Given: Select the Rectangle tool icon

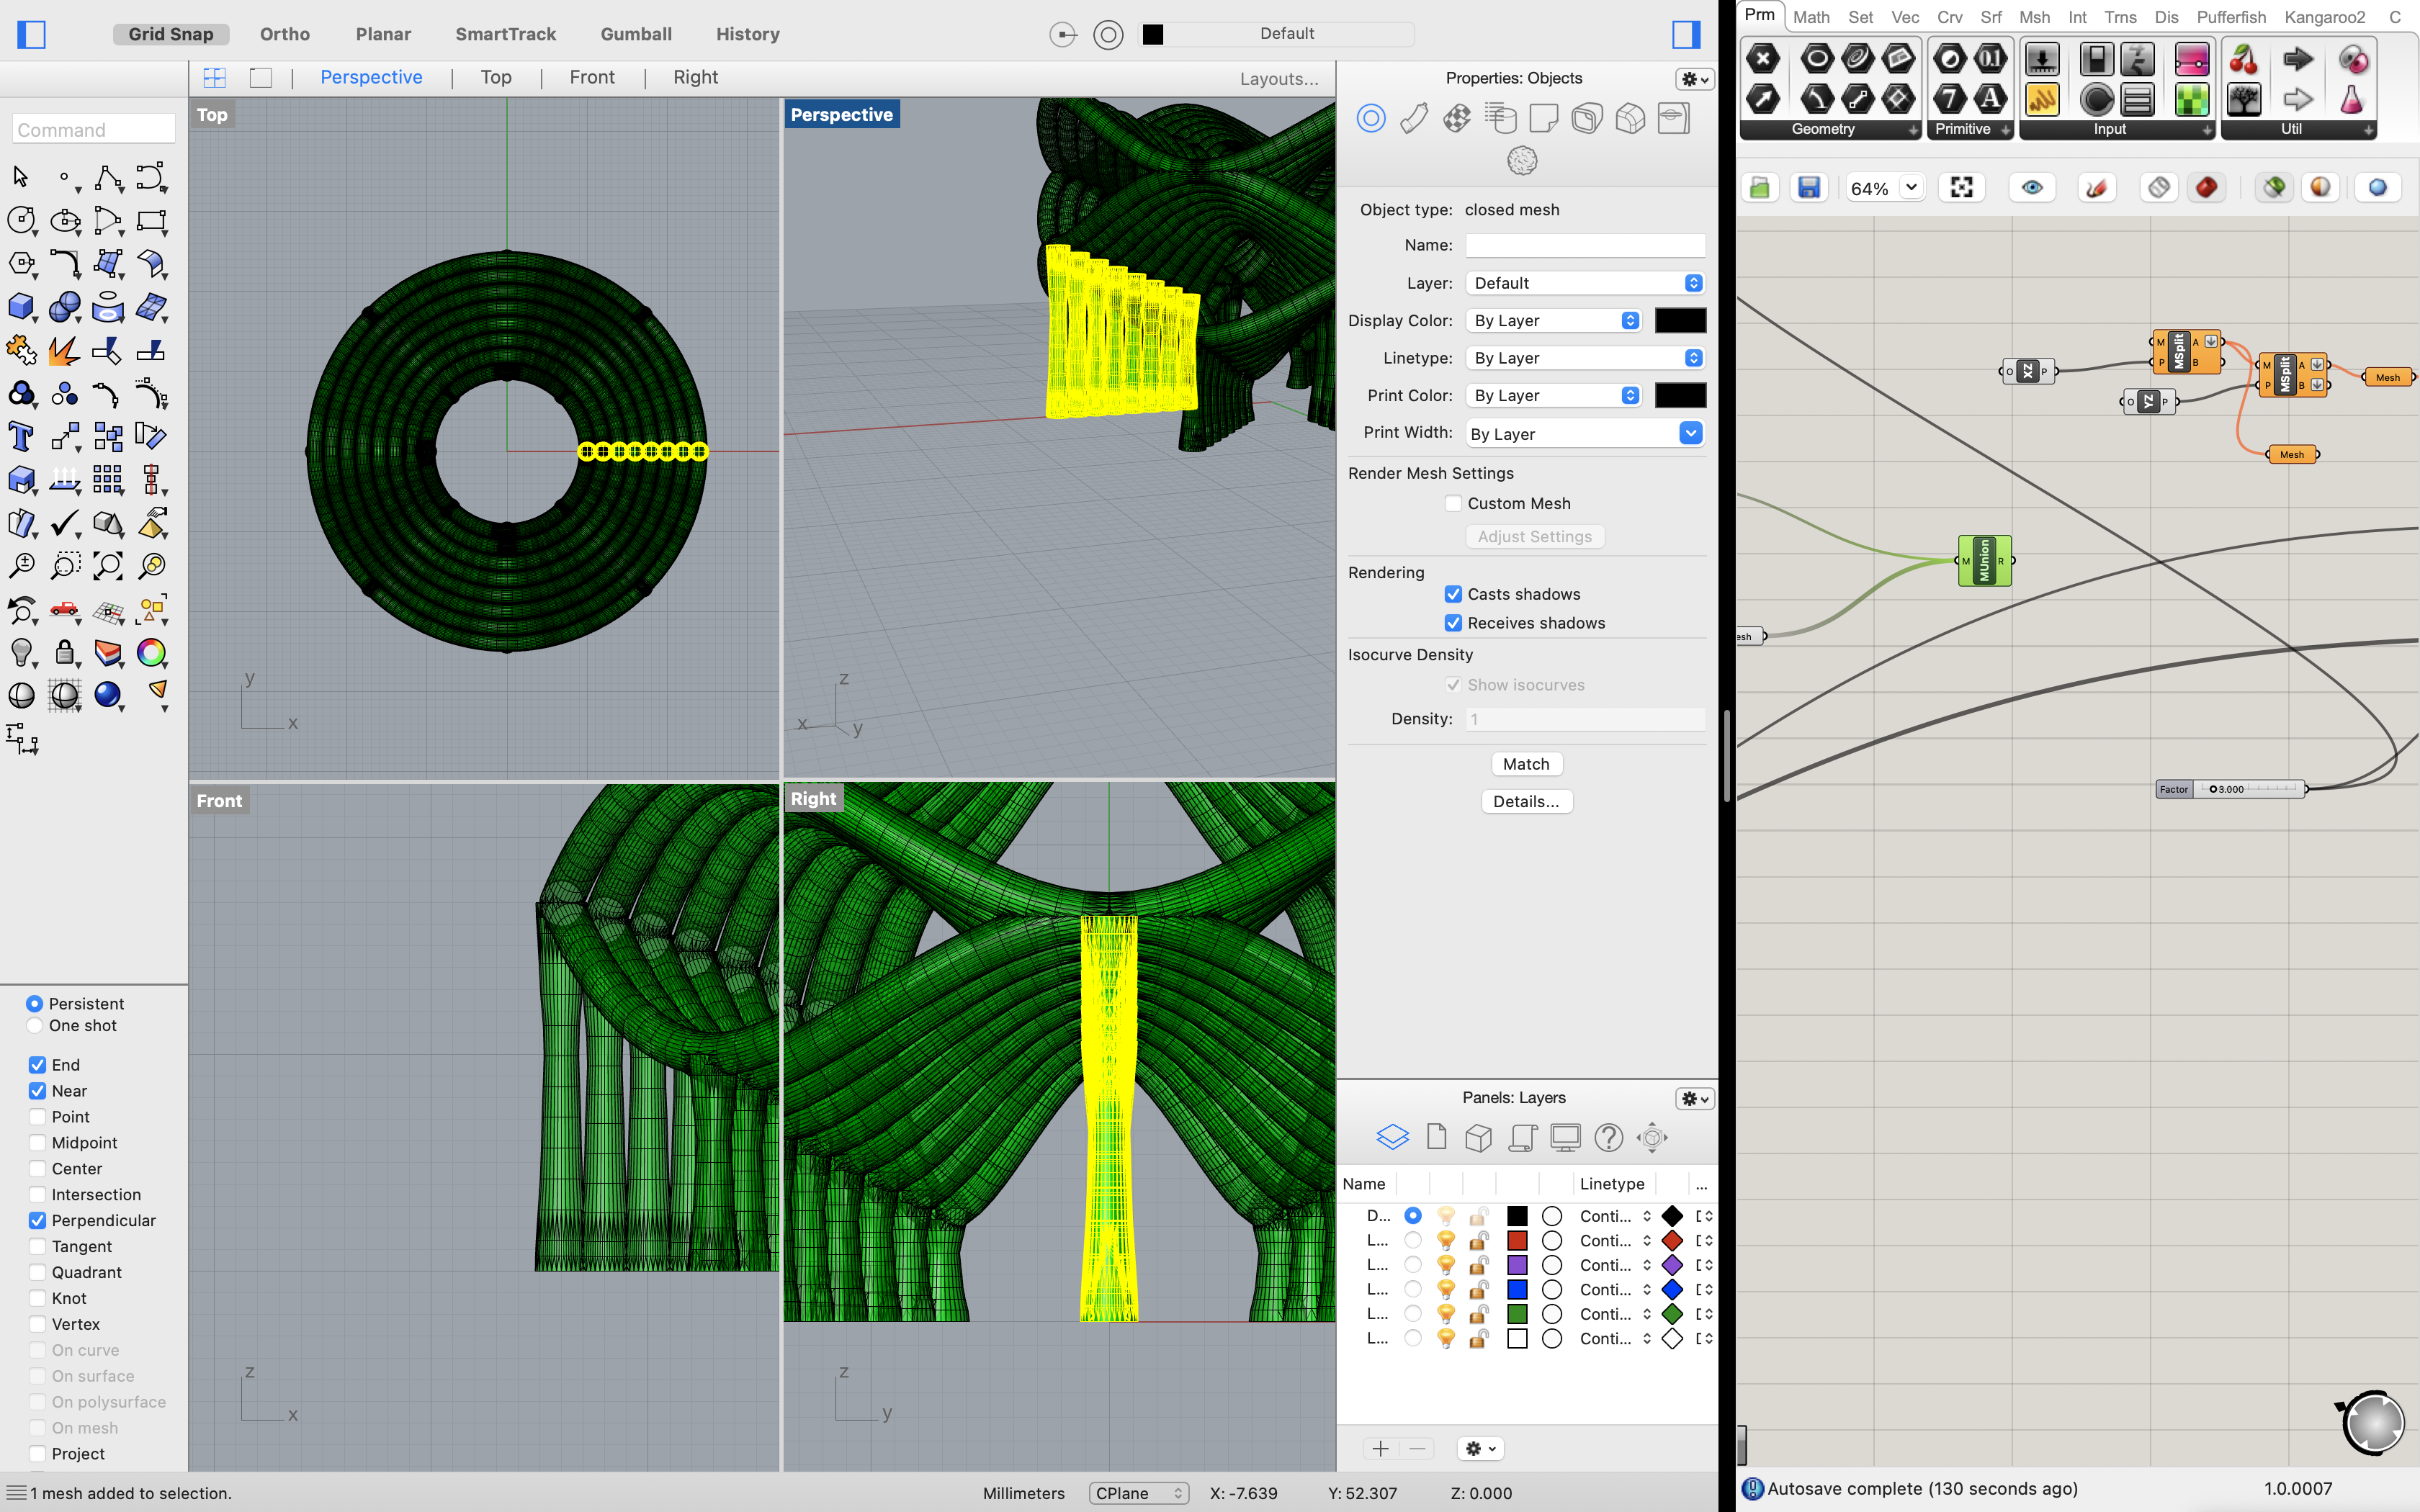Looking at the screenshot, I should tap(151, 220).
